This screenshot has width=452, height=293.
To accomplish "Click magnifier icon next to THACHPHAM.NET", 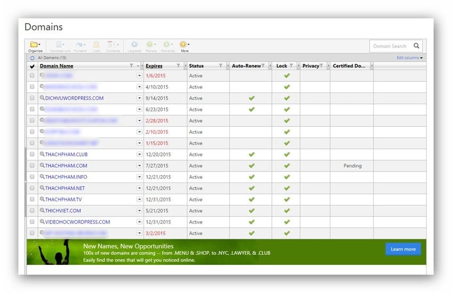I will (x=42, y=188).
